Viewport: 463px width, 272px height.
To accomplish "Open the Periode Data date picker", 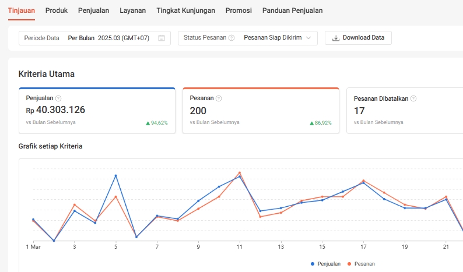I will [94, 38].
